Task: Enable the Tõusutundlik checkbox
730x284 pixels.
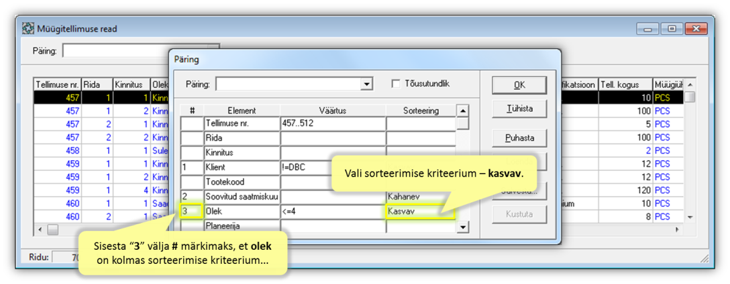Action: tap(397, 84)
